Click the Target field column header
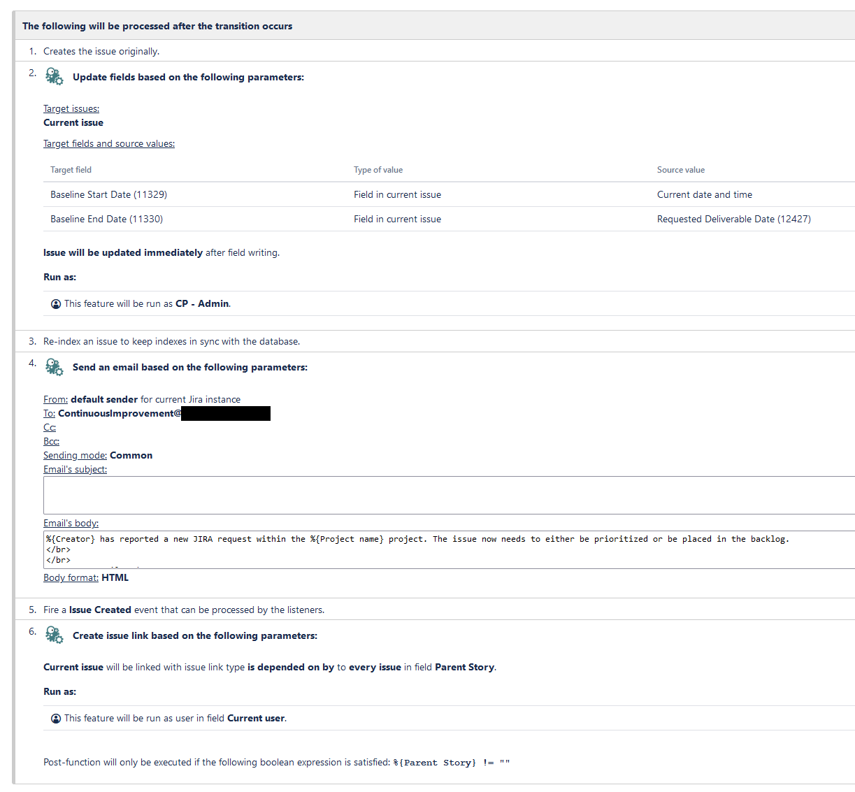The width and height of the screenshot is (855, 792). coord(71,170)
